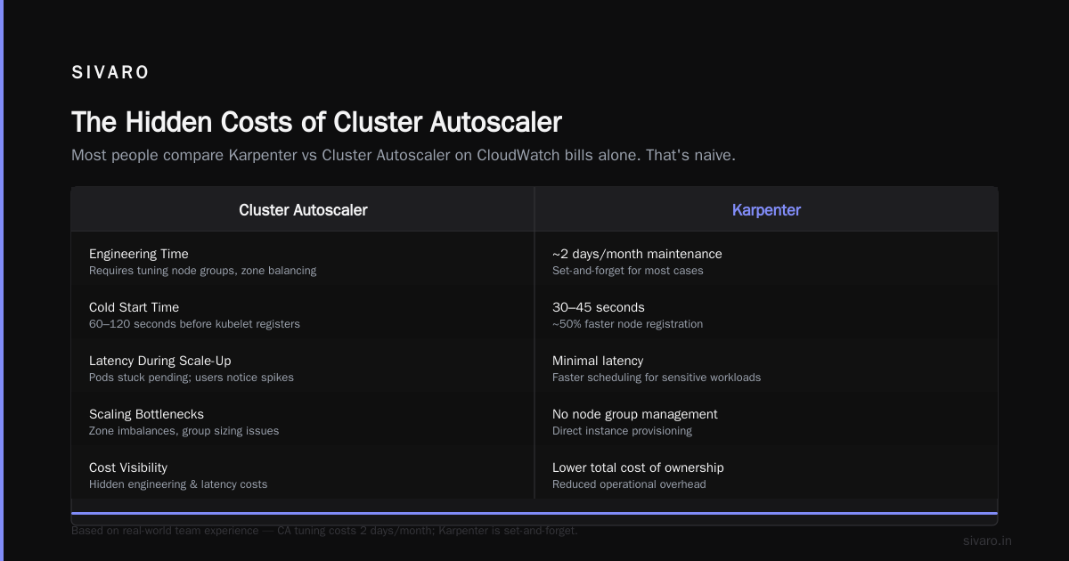Select the 'Latency During Scale-Up' row title

pos(160,361)
